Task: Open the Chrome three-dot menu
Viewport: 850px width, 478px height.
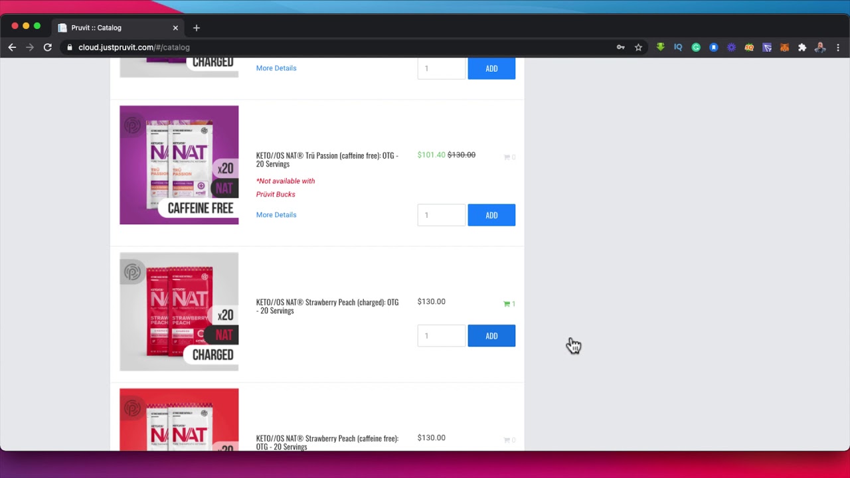Action: point(838,47)
